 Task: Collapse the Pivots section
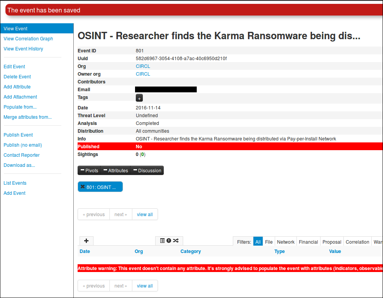click(89, 171)
